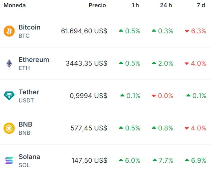Sort table by Moneda column header

coord(15,6)
